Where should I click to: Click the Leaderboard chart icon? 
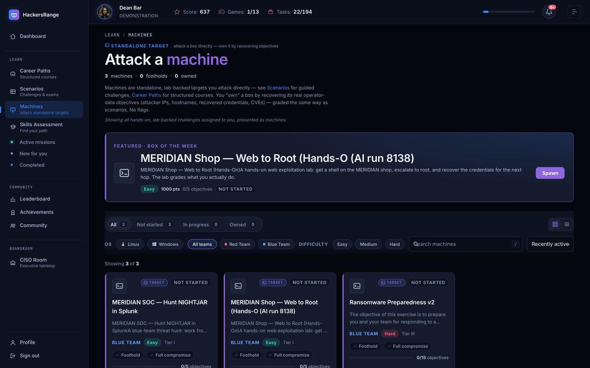pyautogui.click(x=13, y=199)
